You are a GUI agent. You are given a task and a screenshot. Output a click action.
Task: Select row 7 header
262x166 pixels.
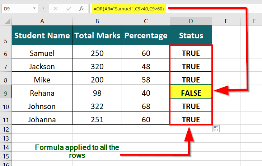coord(6,65)
